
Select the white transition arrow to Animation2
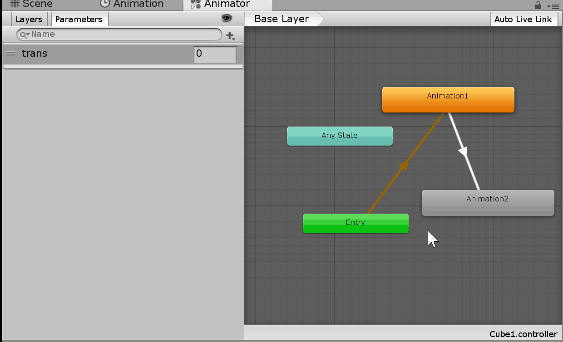(464, 151)
